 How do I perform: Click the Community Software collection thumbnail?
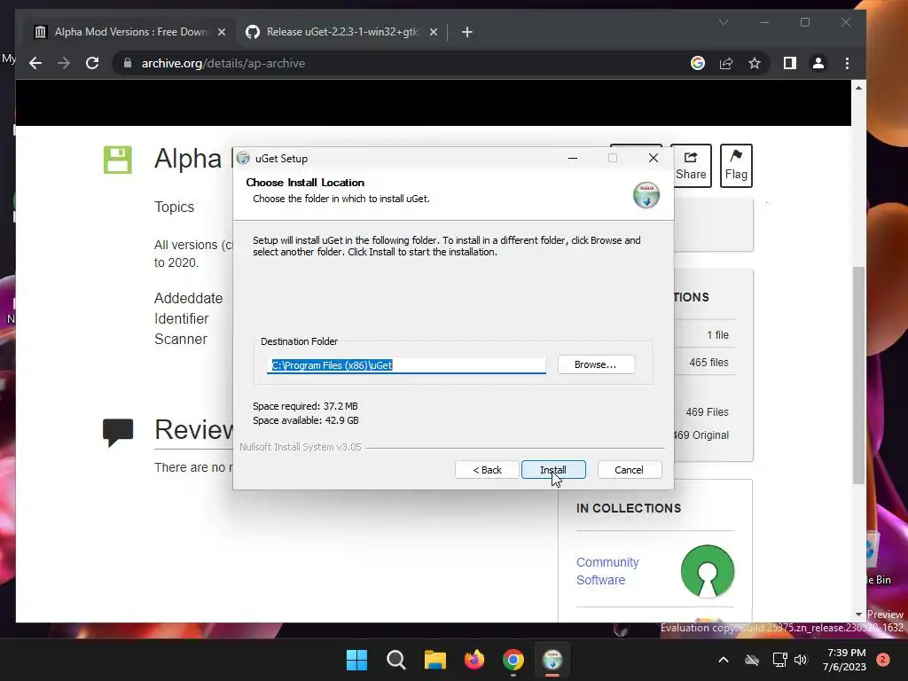[x=708, y=571]
